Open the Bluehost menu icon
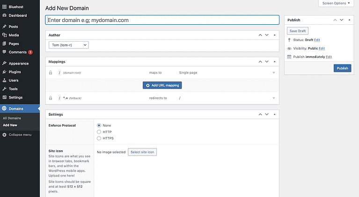The width and height of the screenshot is (359, 197). [x=4, y=7]
